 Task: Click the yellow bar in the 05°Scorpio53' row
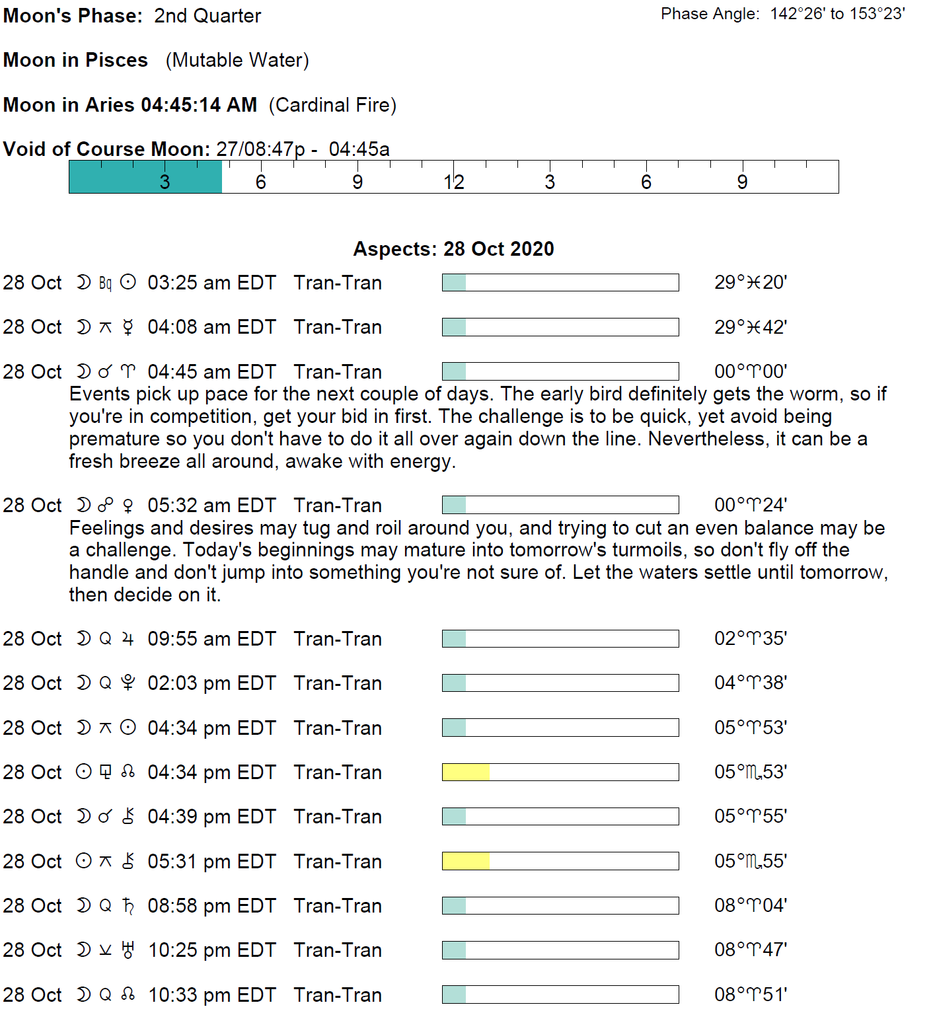(x=466, y=772)
